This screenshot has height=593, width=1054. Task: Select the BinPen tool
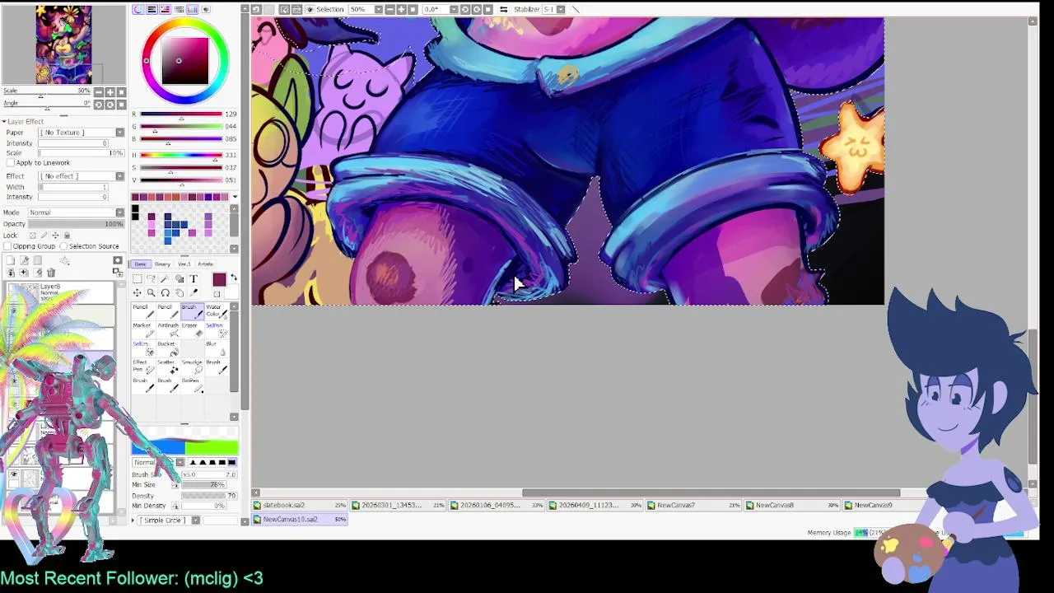[x=192, y=385]
